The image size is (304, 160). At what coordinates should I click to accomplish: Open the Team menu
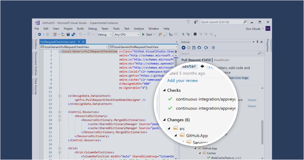pos(105,29)
